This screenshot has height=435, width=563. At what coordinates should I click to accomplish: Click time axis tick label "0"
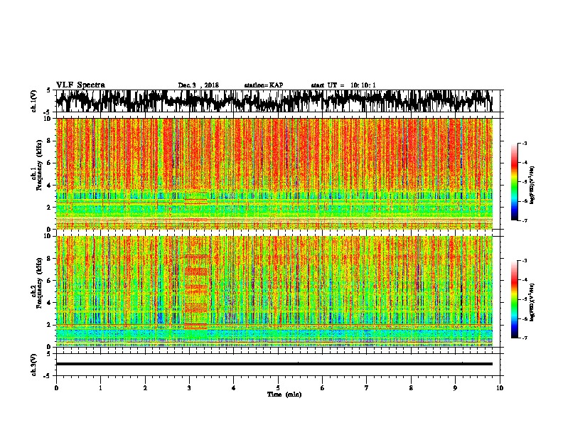pyautogui.click(x=56, y=388)
